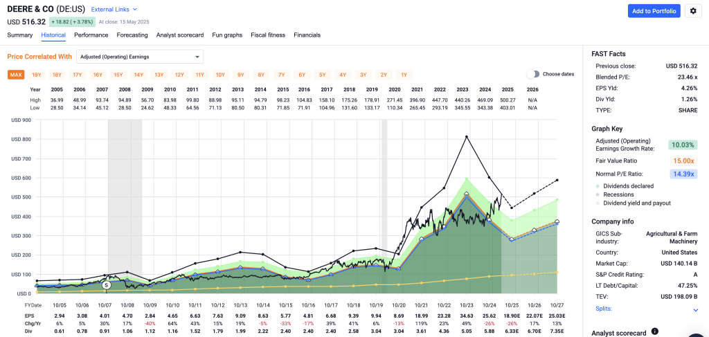Click the Recessions legend dot
Screen dimensions: 709x337
[597, 194]
